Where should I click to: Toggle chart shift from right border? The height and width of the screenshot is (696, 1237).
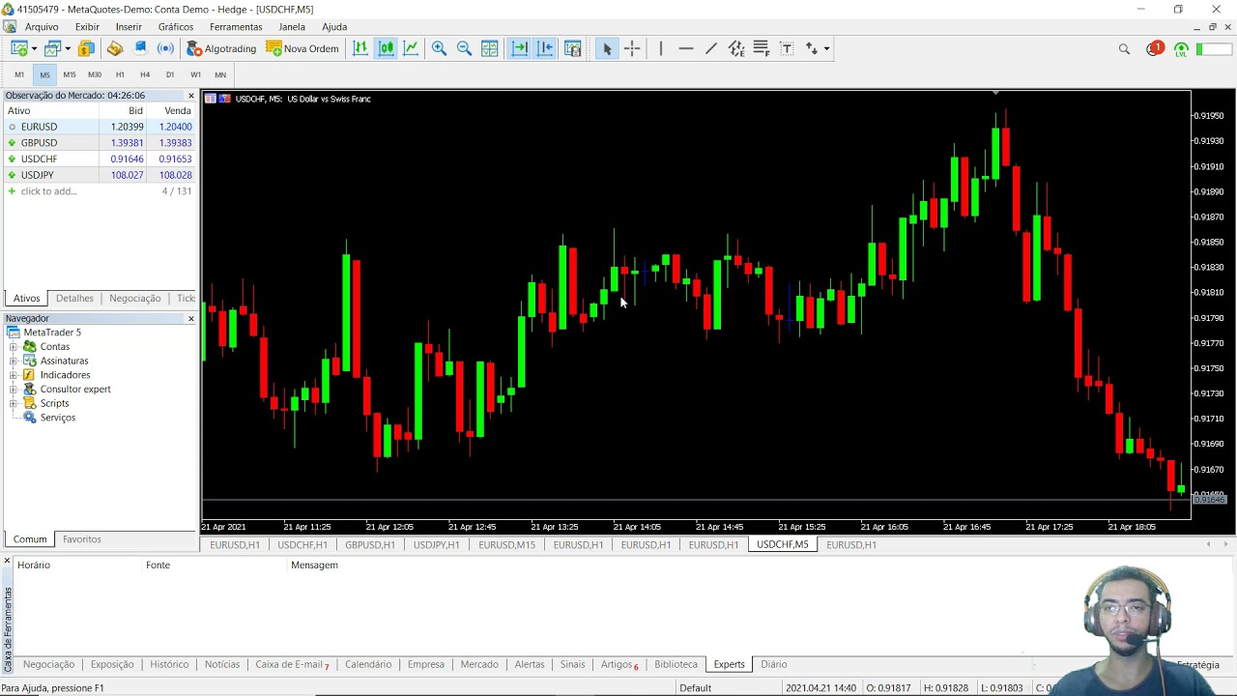(x=545, y=48)
